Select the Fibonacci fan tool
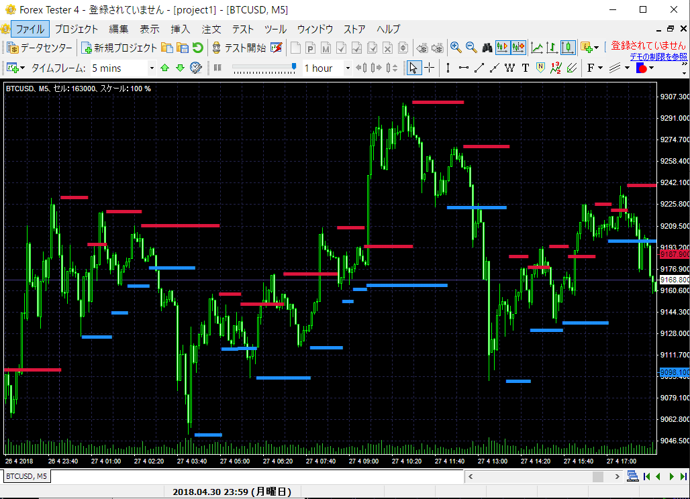The image size is (690, 499). pos(572,68)
